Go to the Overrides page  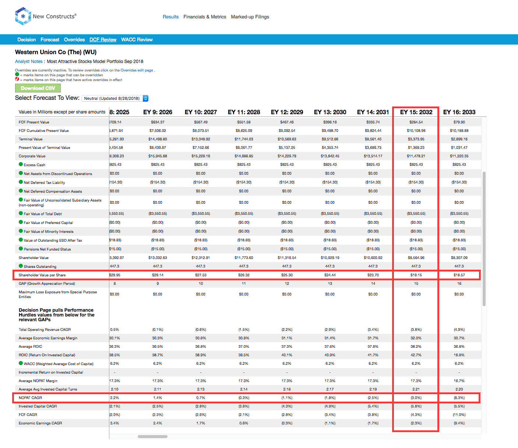click(74, 39)
